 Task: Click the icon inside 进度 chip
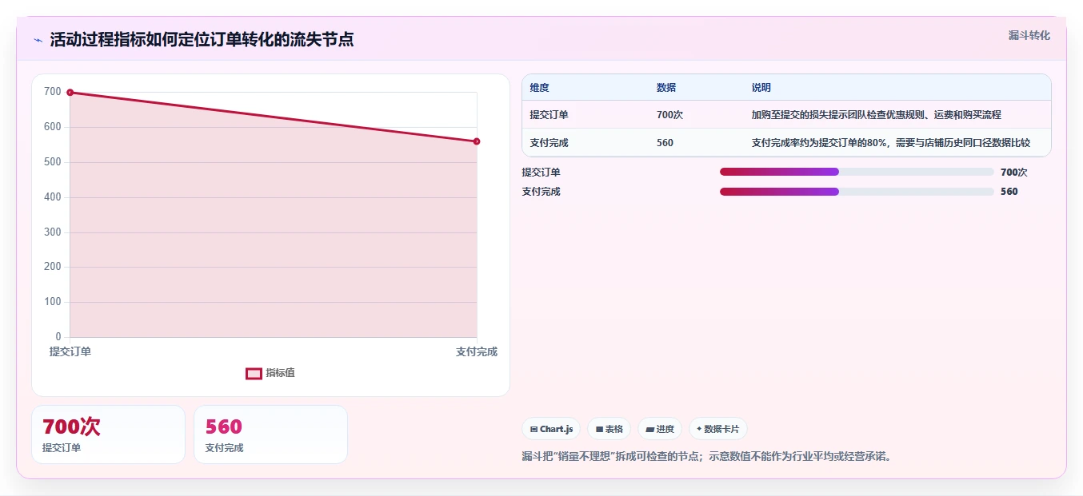pos(649,430)
